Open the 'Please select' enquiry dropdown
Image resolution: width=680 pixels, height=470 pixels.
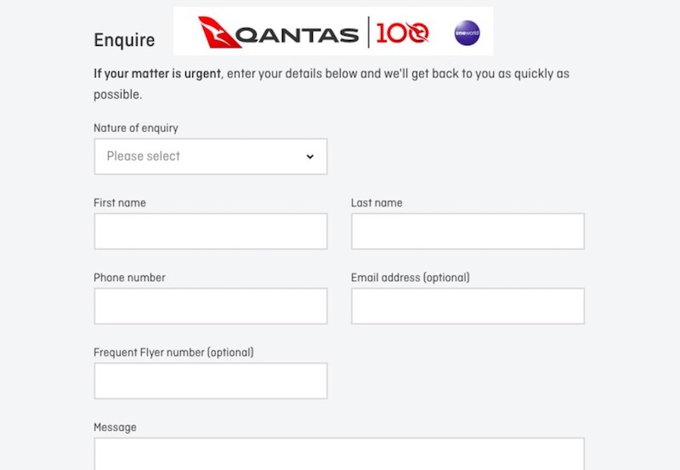pyautogui.click(x=210, y=156)
